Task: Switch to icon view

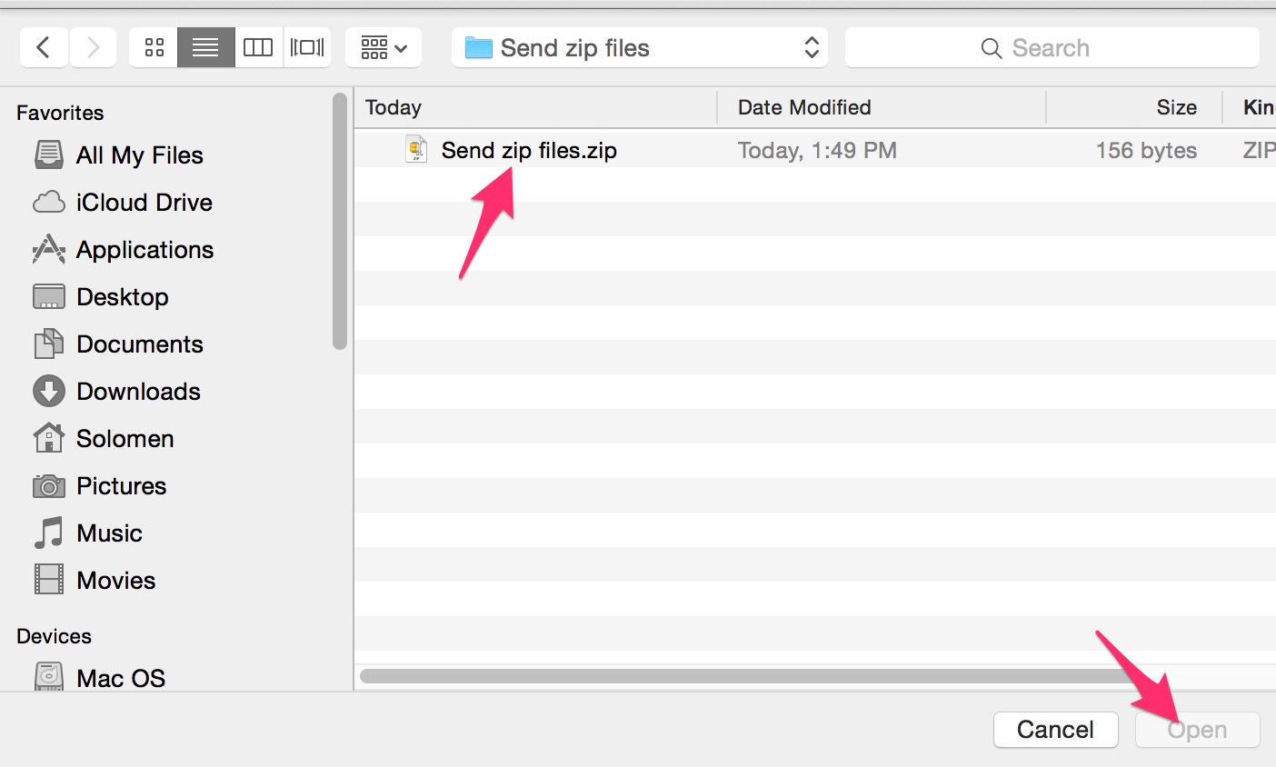Action: click(x=154, y=47)
